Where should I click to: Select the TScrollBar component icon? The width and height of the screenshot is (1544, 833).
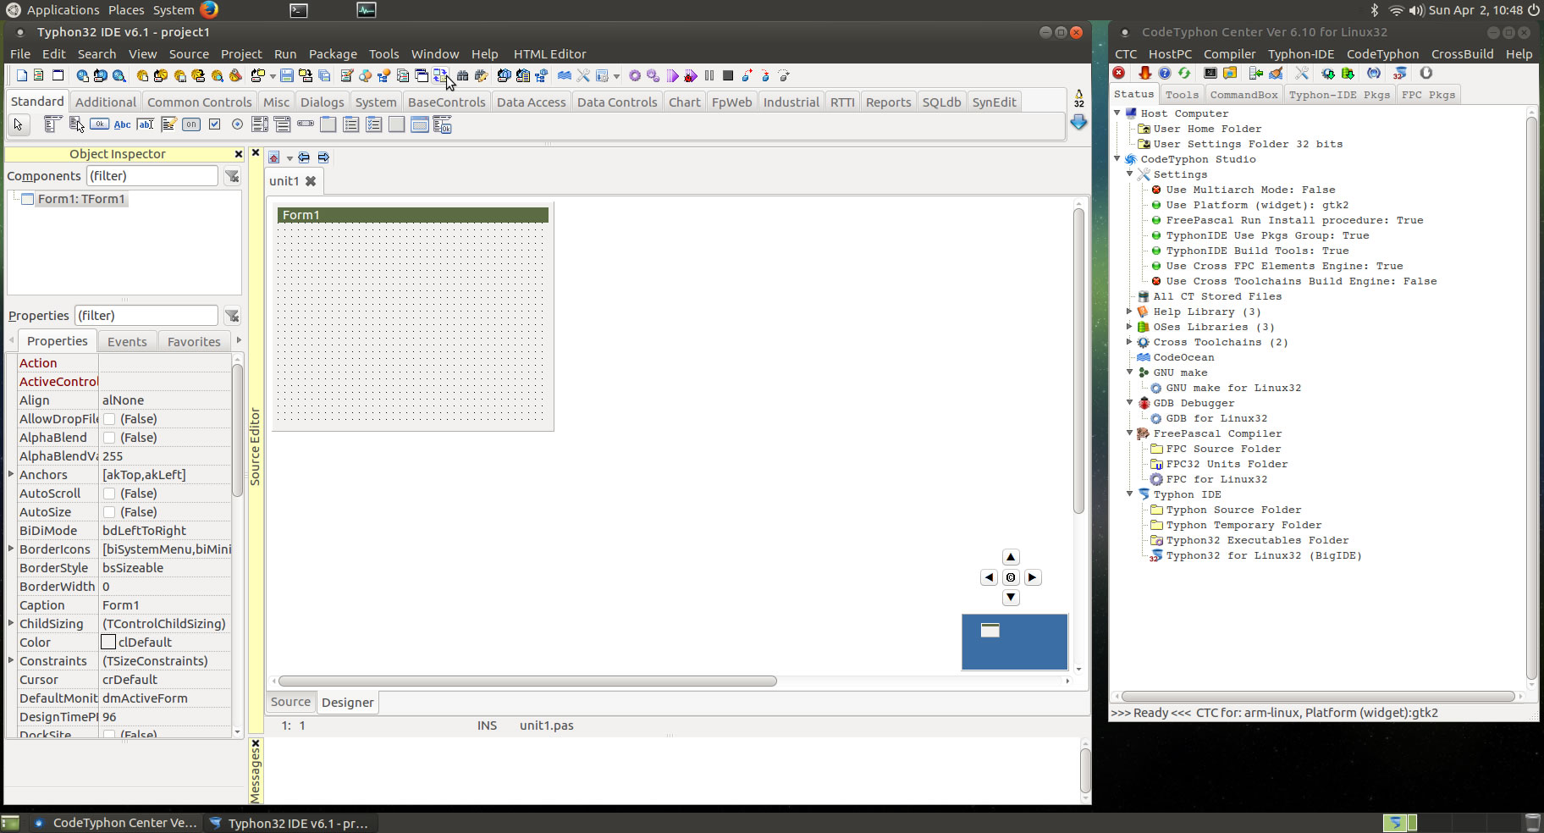(x=306, y=124)
